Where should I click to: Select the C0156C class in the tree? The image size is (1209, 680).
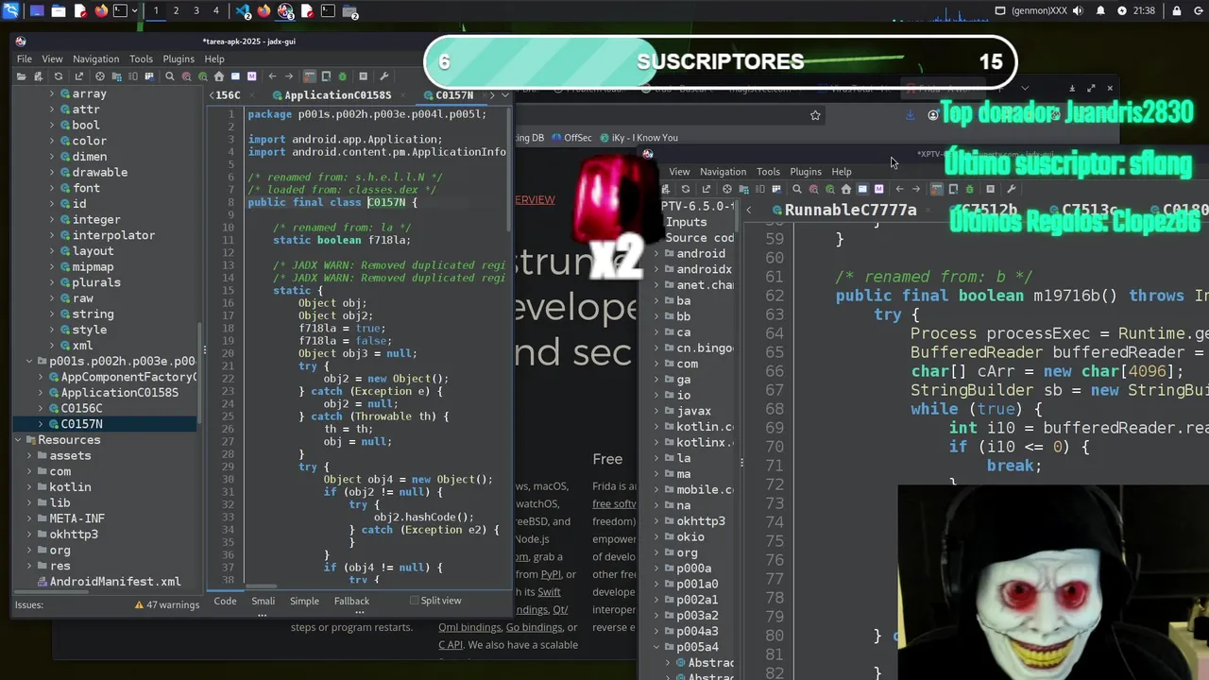coord(81,408)
